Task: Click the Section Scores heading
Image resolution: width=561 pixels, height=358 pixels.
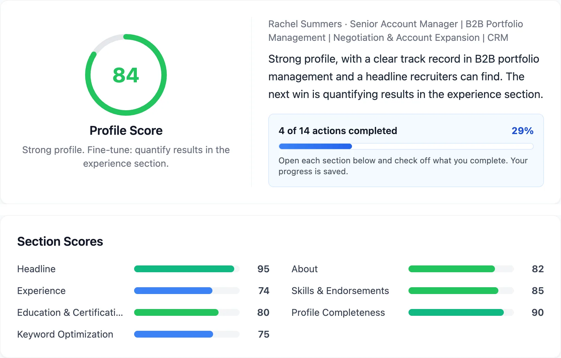Action: [x=60, y=241]
